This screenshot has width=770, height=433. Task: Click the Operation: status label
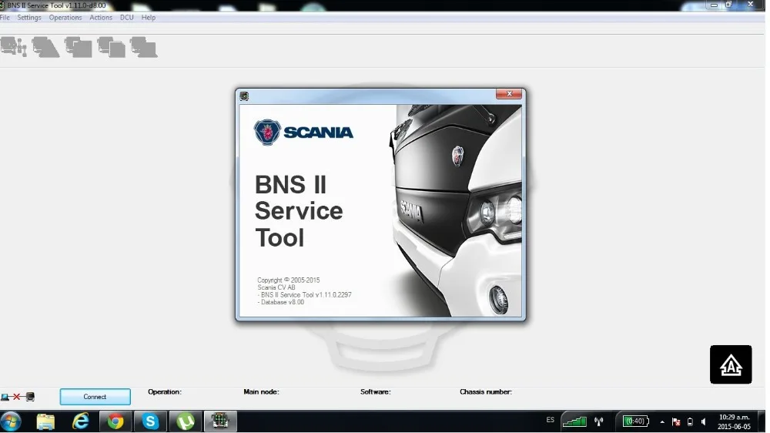tap(165, 391)
